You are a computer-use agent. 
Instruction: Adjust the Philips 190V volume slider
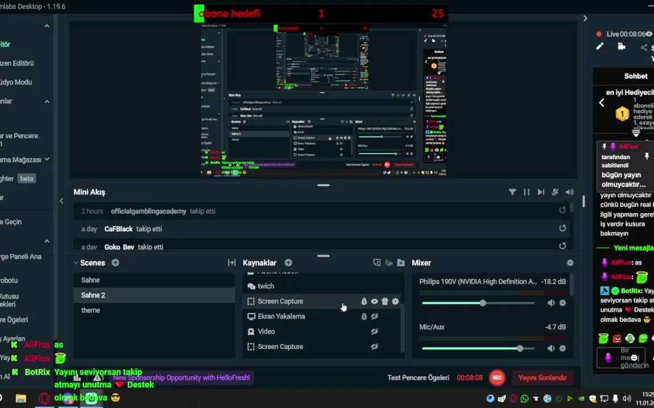[478, 303]
